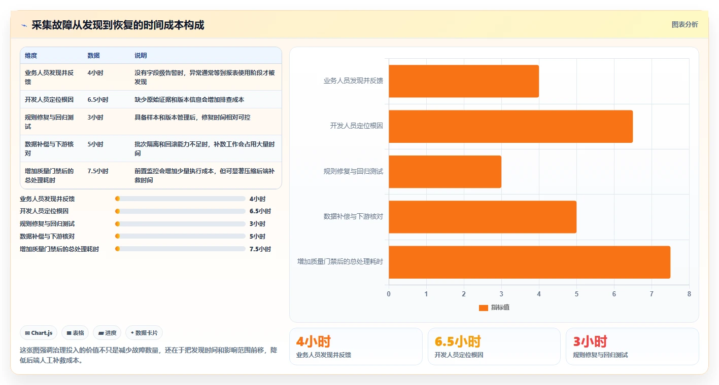Click the 规则修复与回归测试 progress bar
The image size is (719, 385).
(180, 224)
